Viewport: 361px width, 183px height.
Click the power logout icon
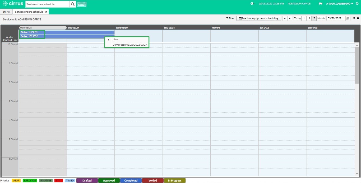pyautogui.click(x=357, y=4)
